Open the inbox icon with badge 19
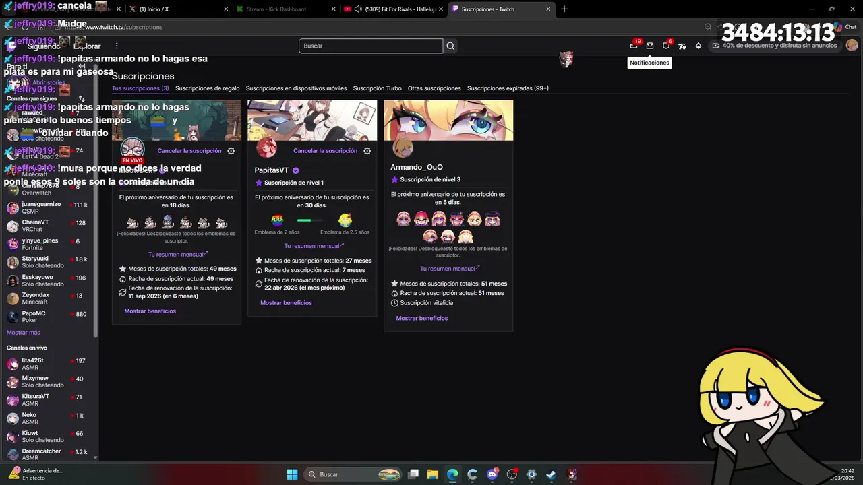The height and width of the screenshot is (485, 863). coord(634,46)
